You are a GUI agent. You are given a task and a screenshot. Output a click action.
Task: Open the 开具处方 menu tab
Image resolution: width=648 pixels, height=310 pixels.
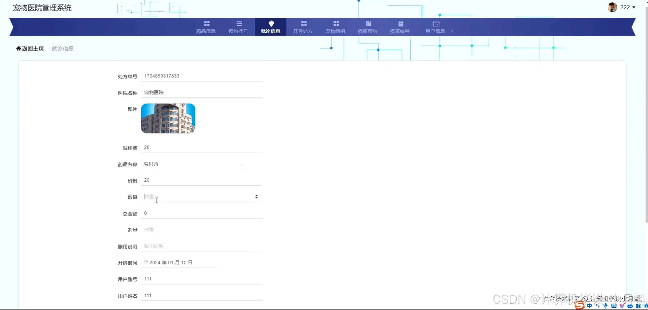[303, 27]
